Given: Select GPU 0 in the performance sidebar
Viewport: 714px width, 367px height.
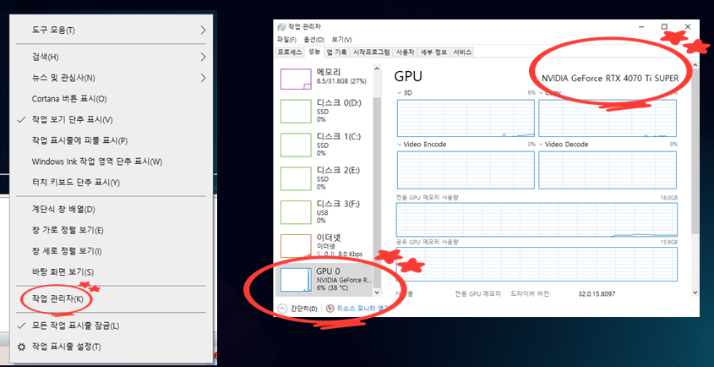Looking at the screenshot, I should click(324, 280).
